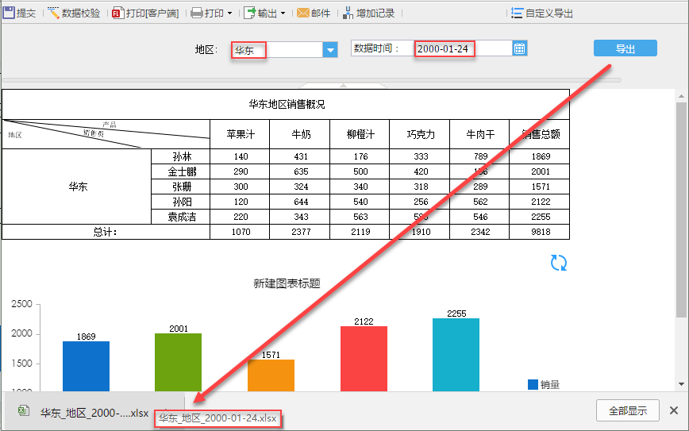The image size is (689, 431).
Task: Click the chart refresh icon
Action: (559, 263)
